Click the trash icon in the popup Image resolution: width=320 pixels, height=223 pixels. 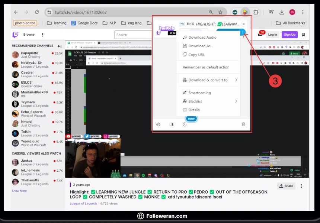pyautogui.click(x=243, y=124)
